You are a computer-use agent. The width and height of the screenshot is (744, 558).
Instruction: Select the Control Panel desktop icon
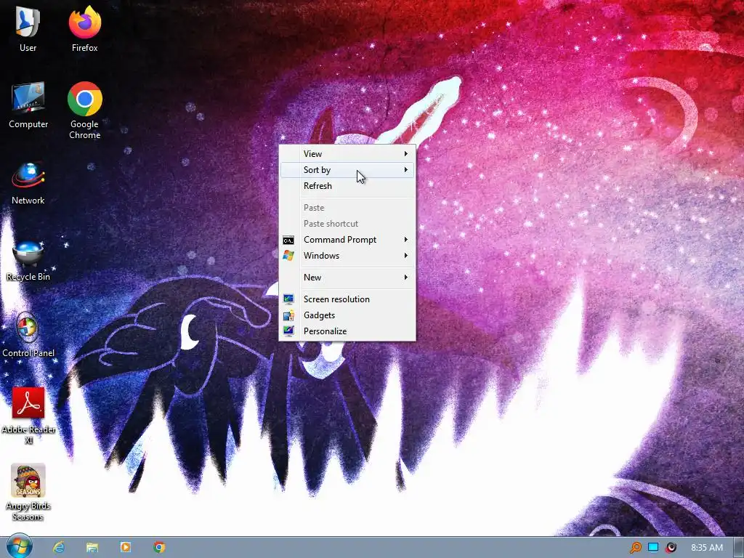click(x=28, y=336)
